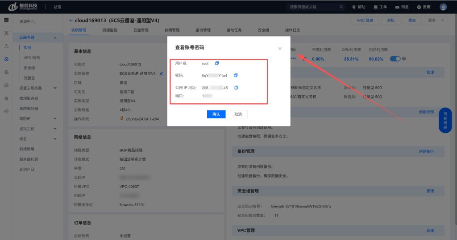Click the hamburger menu icon in left rail
Viewport: 457px width, 240px height.
6,20
